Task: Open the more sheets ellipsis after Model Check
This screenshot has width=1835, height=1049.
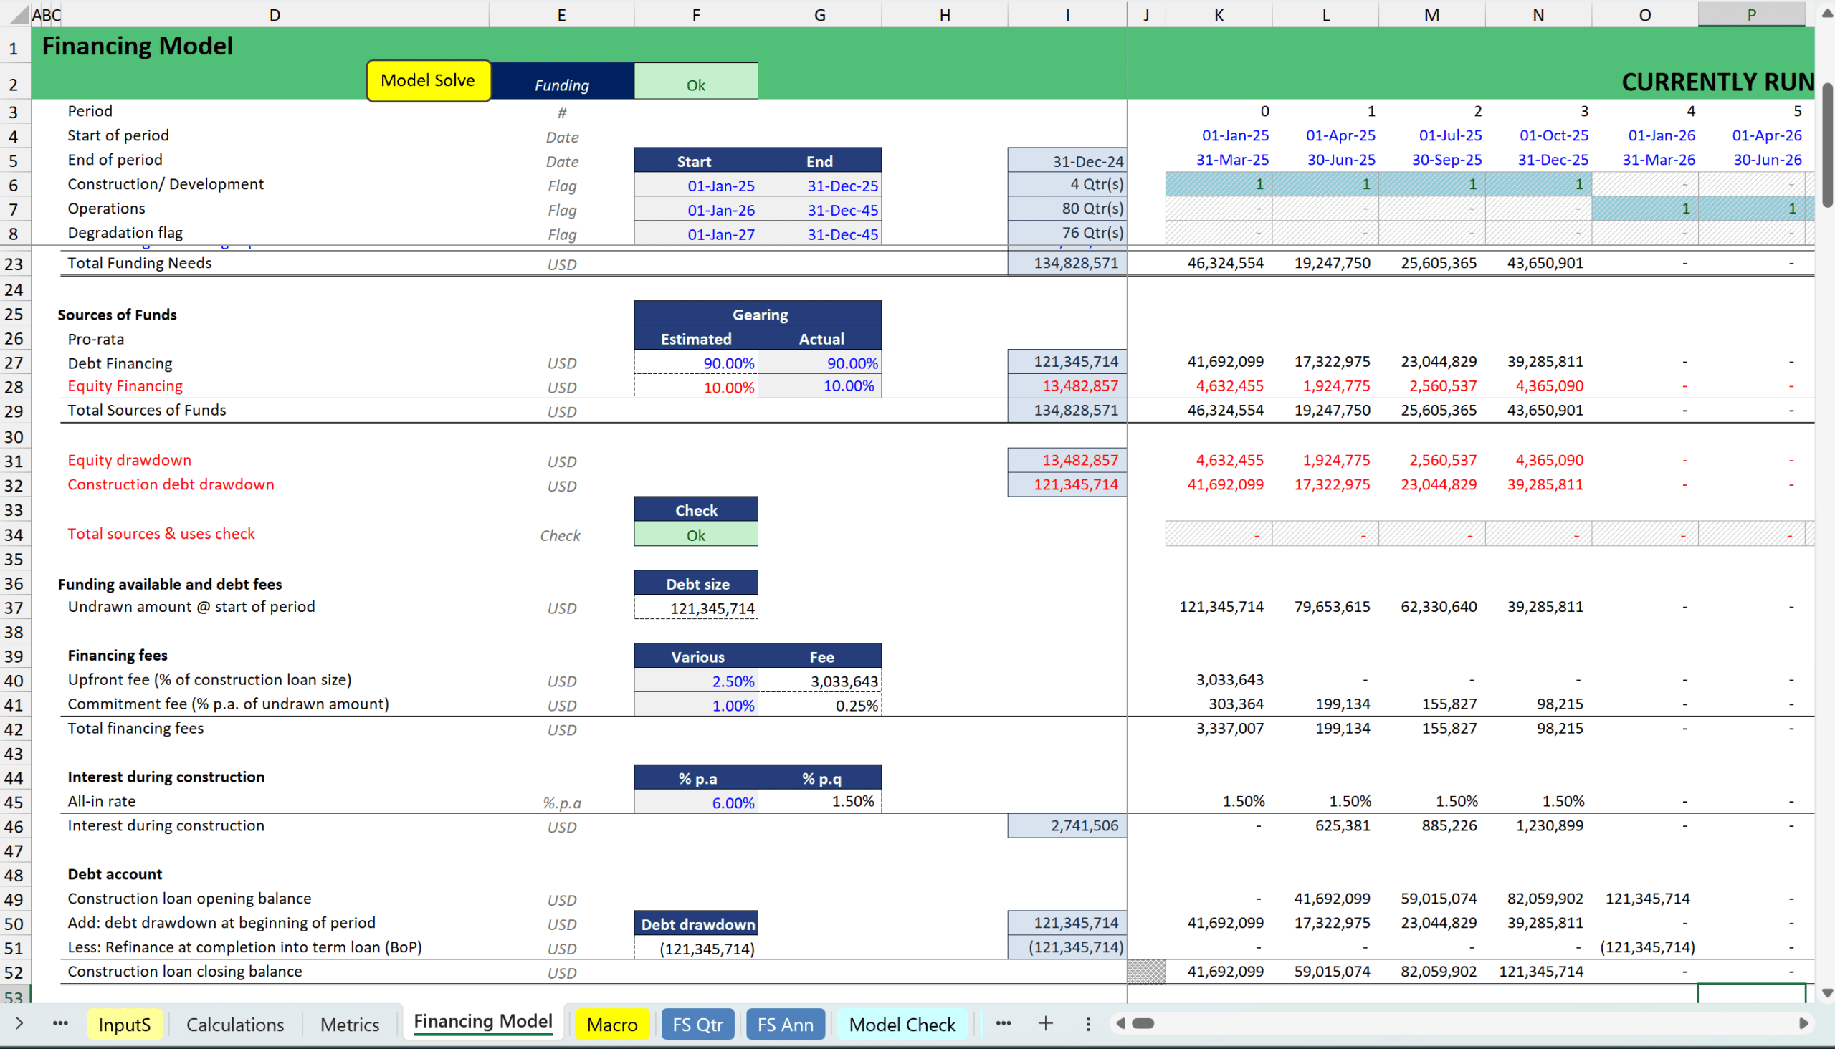Action: [1004, 1024]
